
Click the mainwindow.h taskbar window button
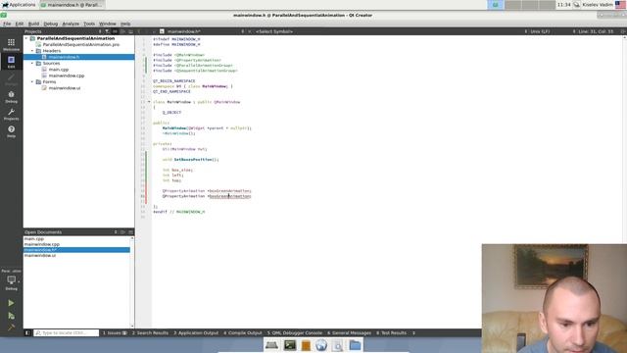(x=72, y=5)
